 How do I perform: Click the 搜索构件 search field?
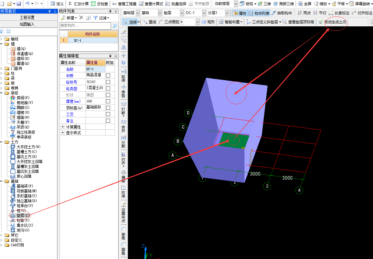(85, 26)
